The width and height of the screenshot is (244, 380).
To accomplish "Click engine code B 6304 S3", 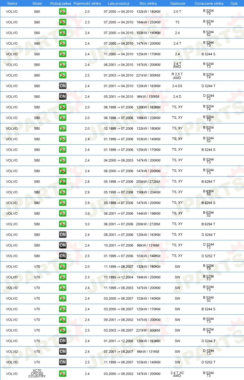I will [208, 192].
